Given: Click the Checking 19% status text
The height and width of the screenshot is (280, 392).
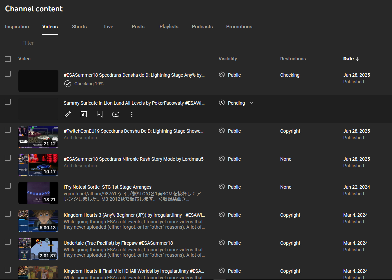Looking at the screenshot, I should tap(89, 84).
